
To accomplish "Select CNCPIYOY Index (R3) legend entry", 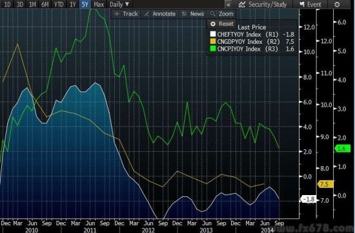I will [x=252, y=49].
